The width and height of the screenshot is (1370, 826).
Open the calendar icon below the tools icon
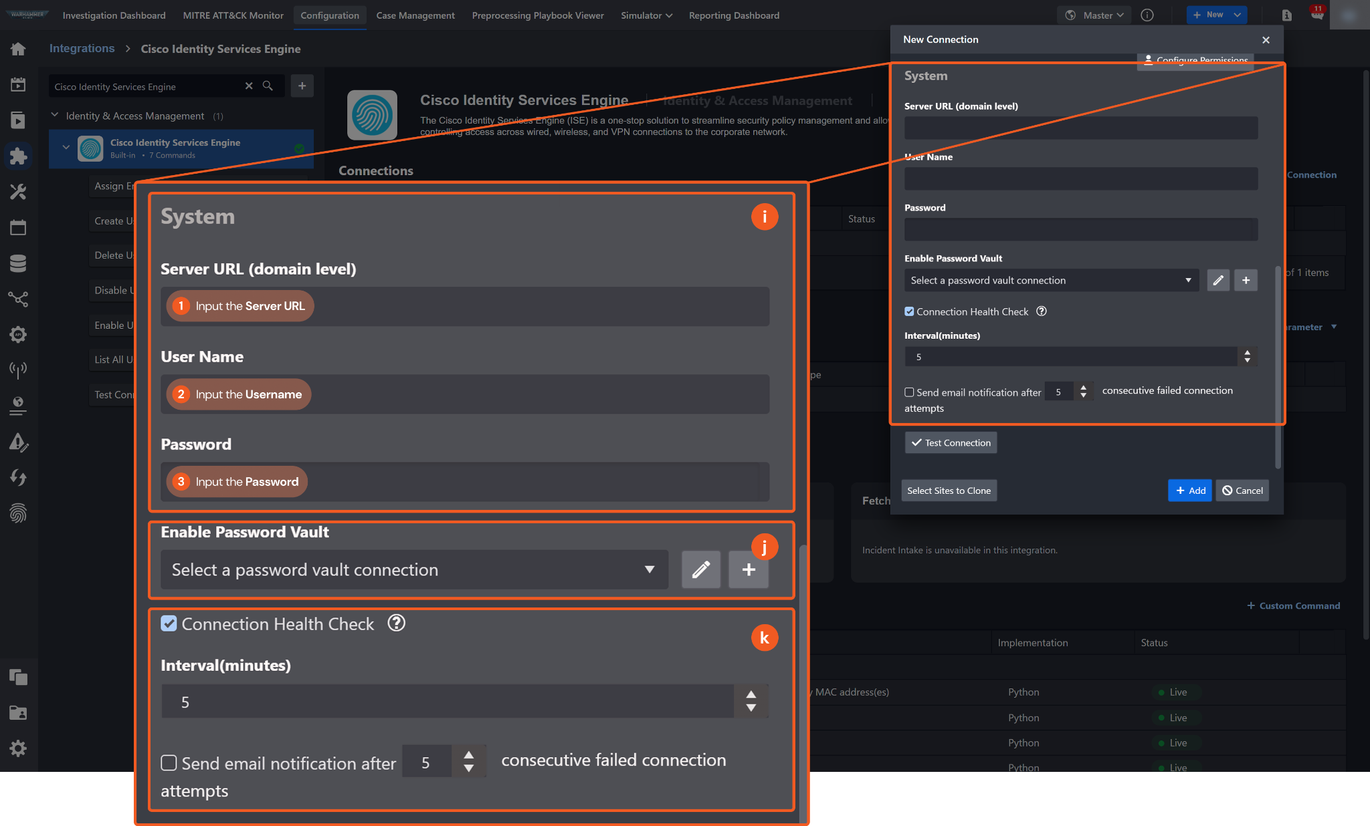pyautogui.click(x=18, y=228)
